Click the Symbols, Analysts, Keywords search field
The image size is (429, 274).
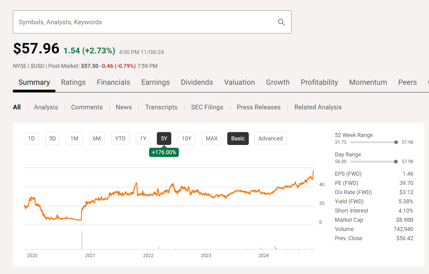coord(123,22)
